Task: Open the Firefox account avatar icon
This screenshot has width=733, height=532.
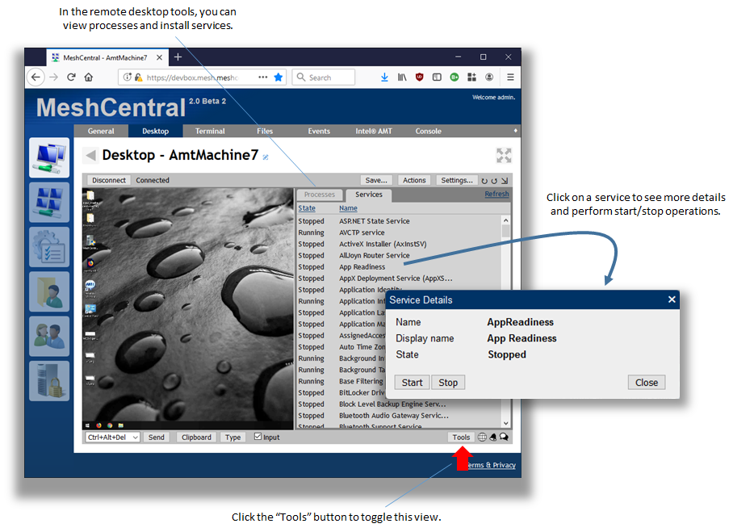Action: coord(489,77)
